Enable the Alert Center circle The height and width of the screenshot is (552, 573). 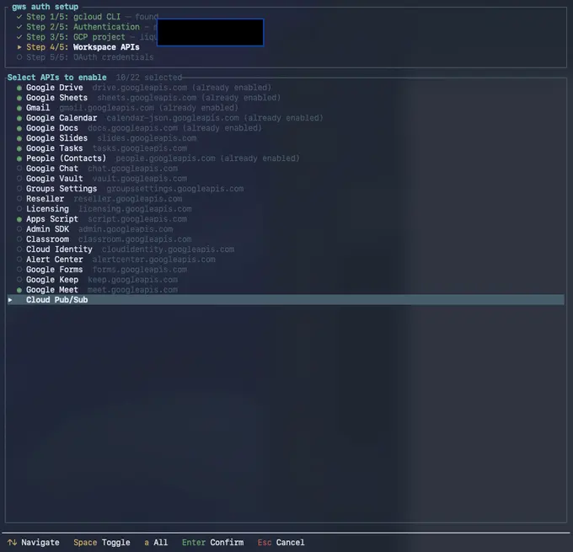19,260
